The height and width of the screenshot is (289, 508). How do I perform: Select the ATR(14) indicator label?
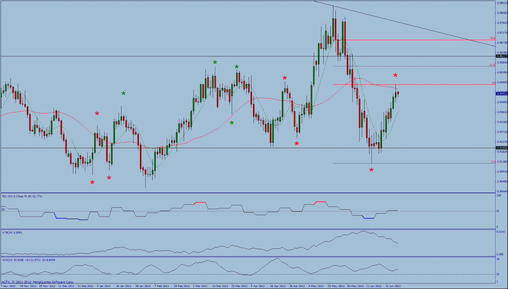point(12,232)
